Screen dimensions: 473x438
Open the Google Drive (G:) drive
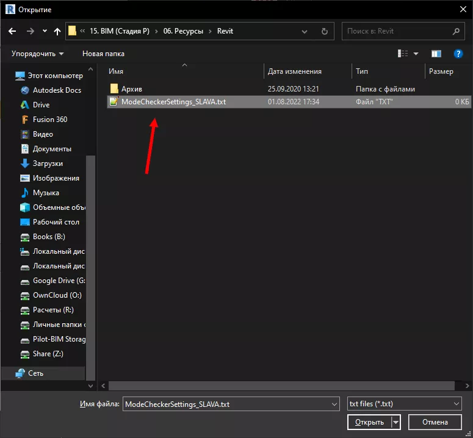[x=58, y=281]
